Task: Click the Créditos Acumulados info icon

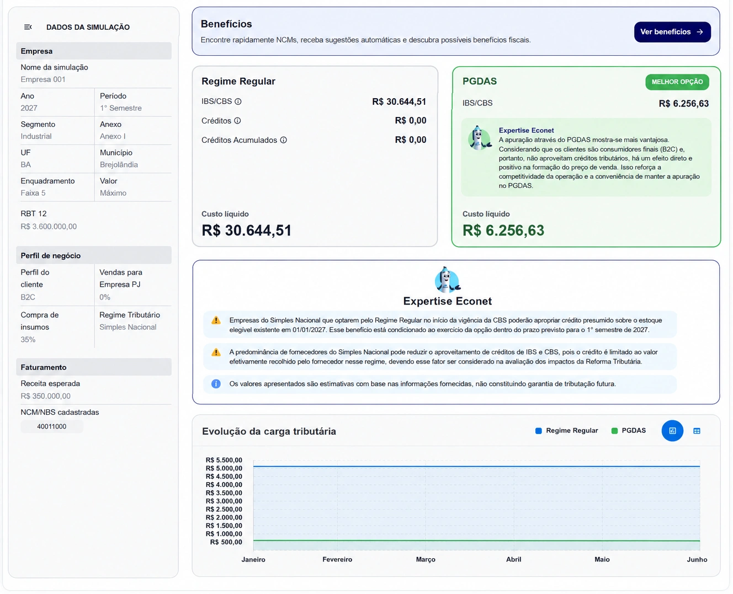Action: pyautogui.click(x=283, y=140)
